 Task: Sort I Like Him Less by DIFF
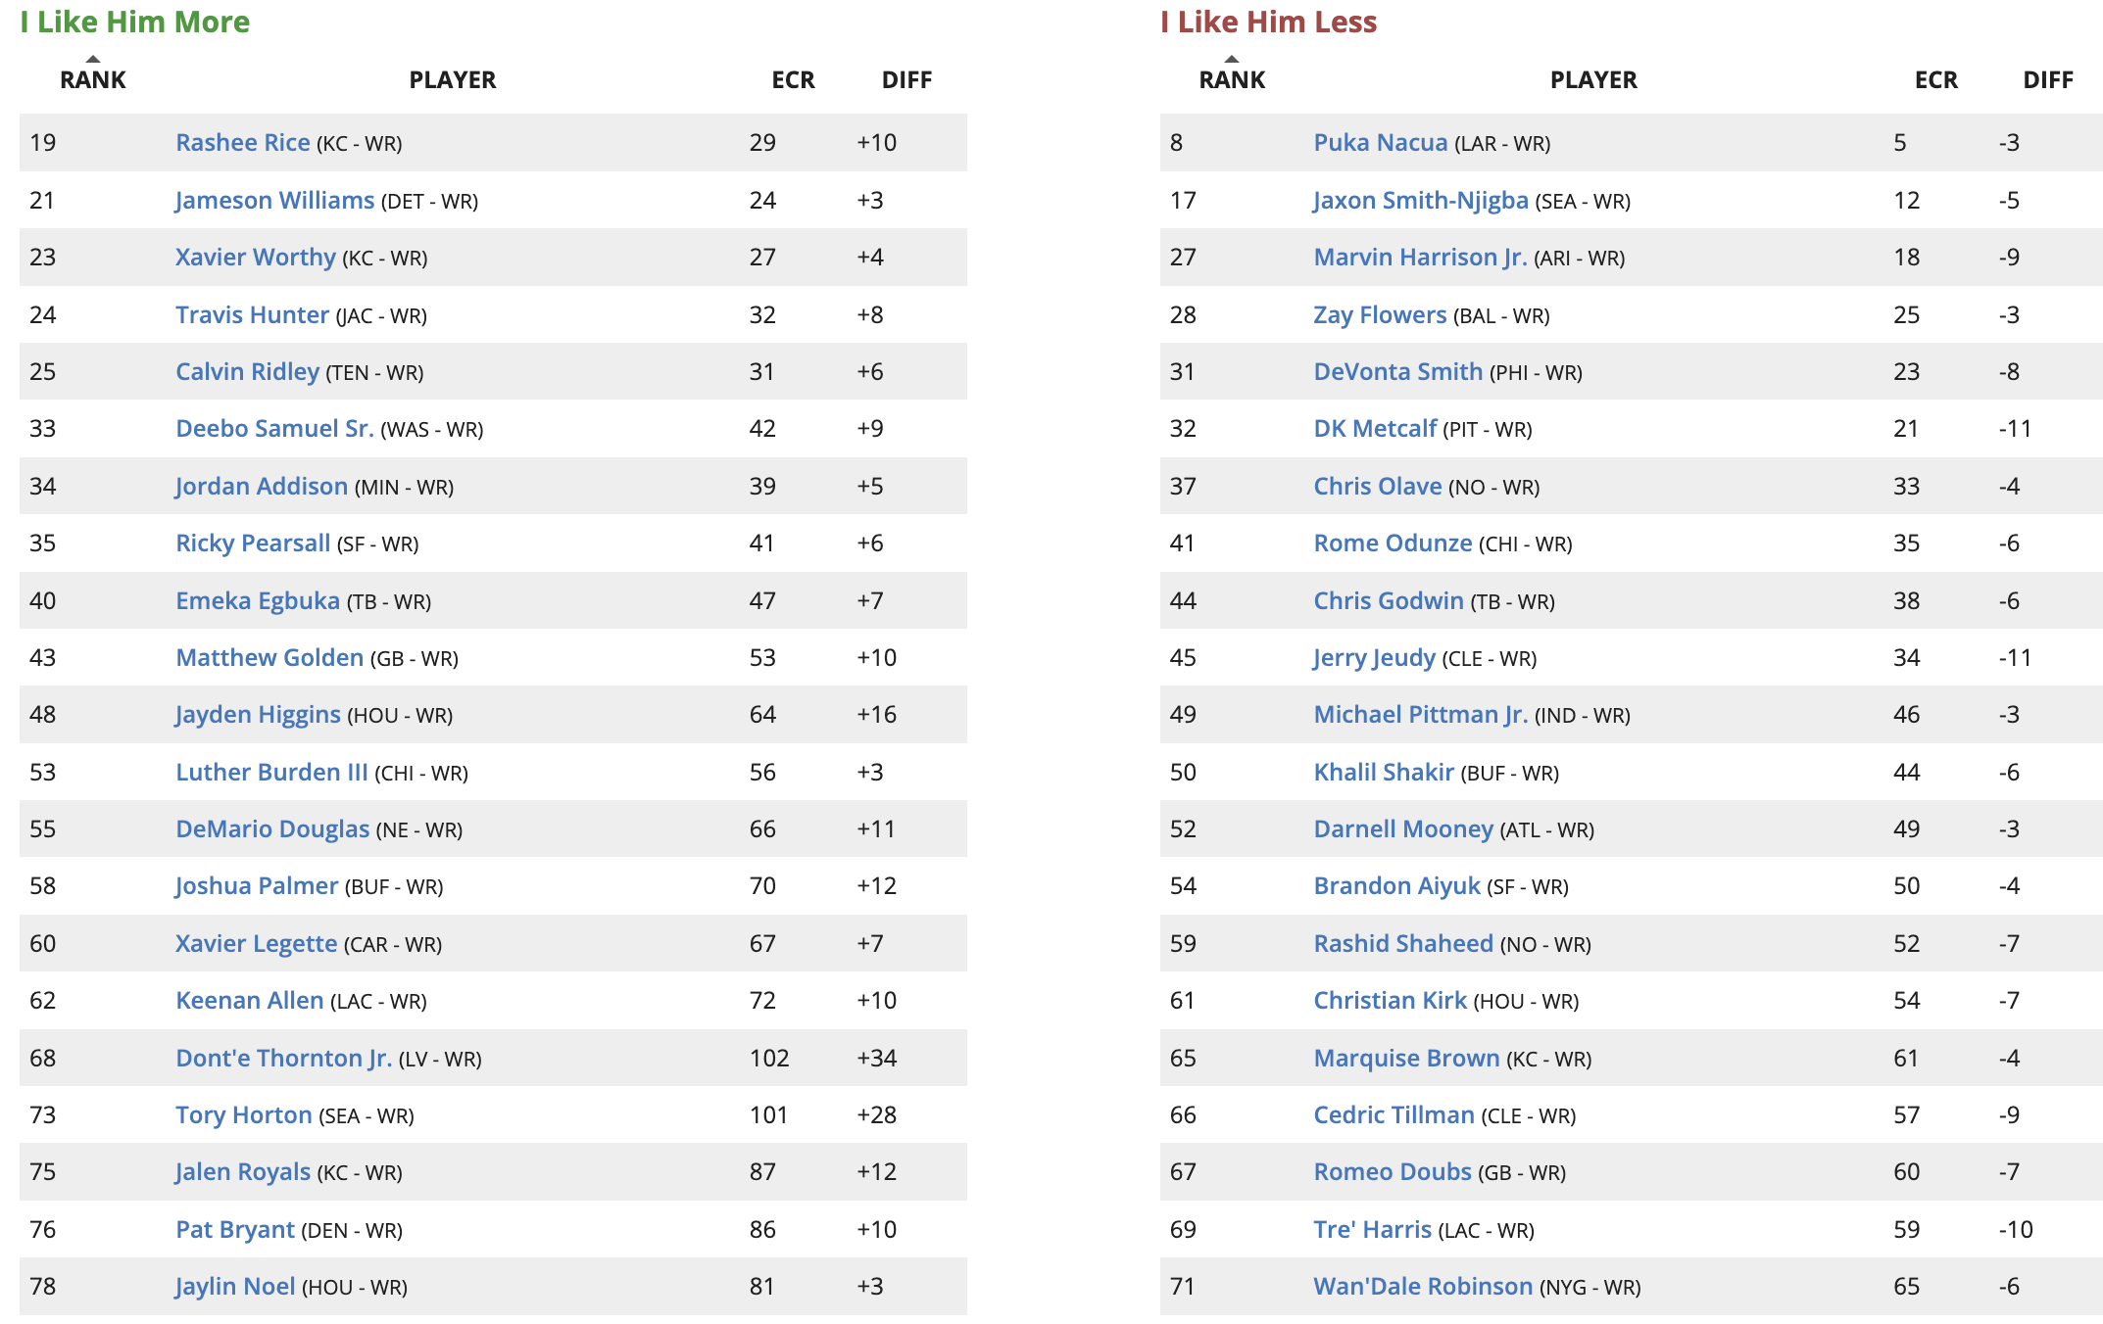coord(2048,80)
